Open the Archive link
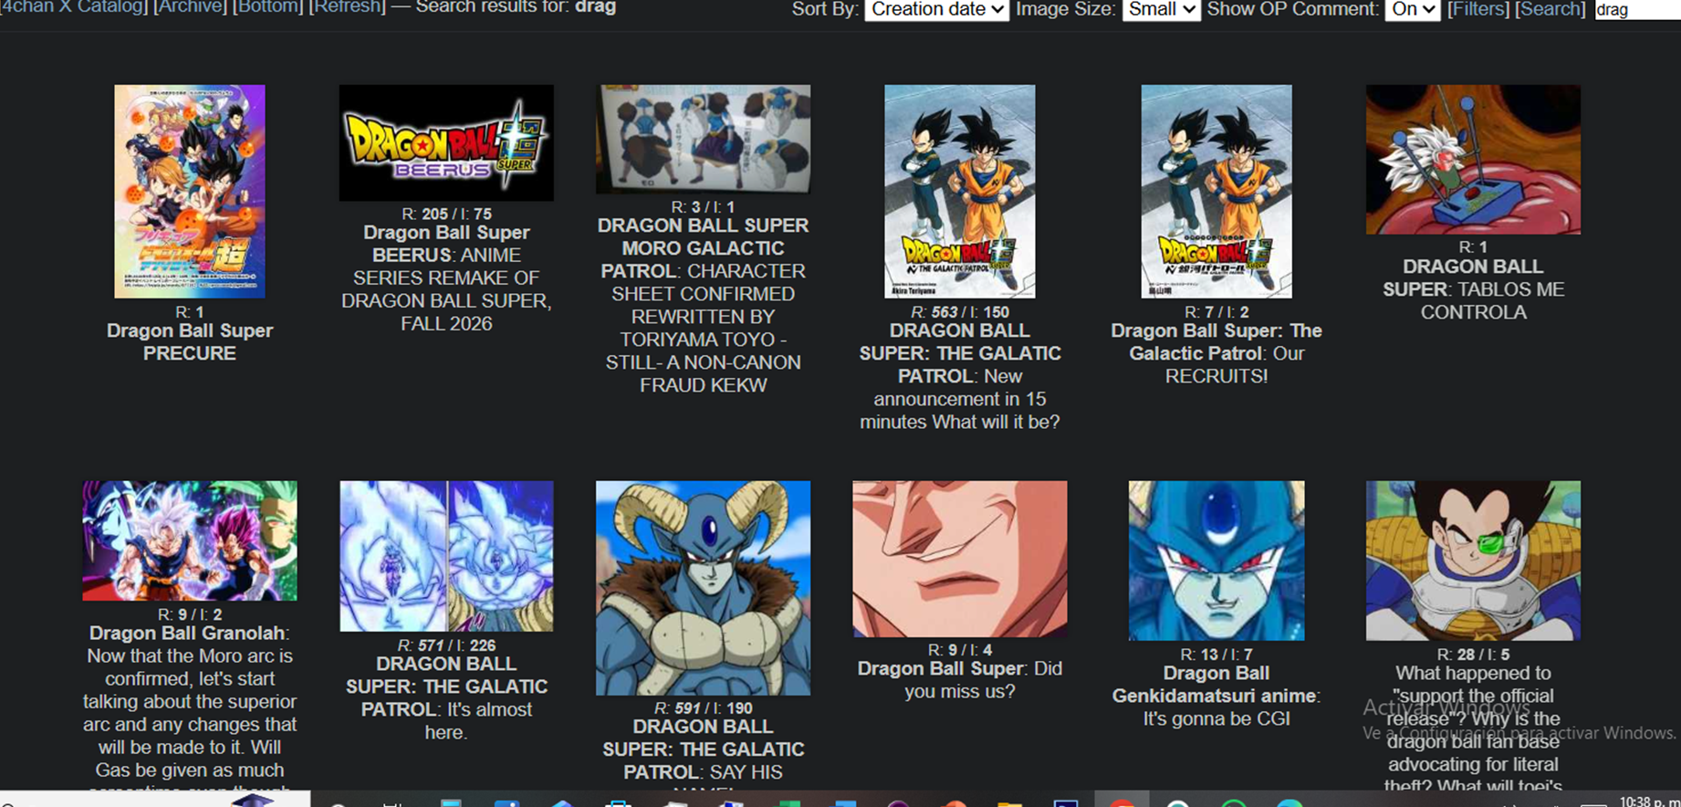 pyautogui.click(x=191, y=7)
